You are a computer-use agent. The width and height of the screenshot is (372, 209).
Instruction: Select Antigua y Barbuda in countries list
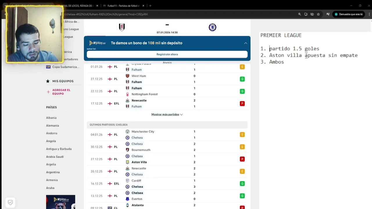59,149
